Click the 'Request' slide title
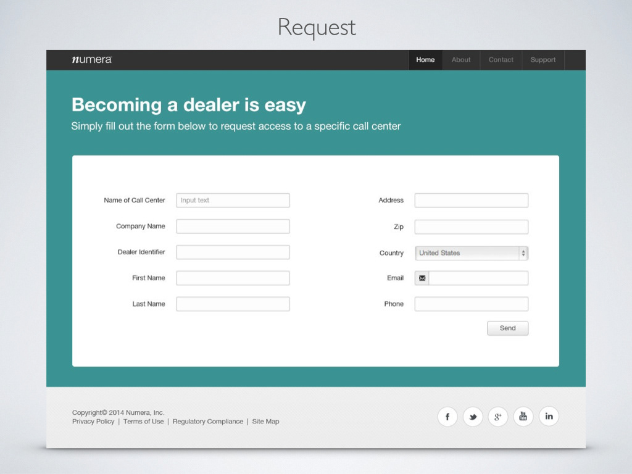Viewport: 632px width, 474px height. [x=317, y=28]
